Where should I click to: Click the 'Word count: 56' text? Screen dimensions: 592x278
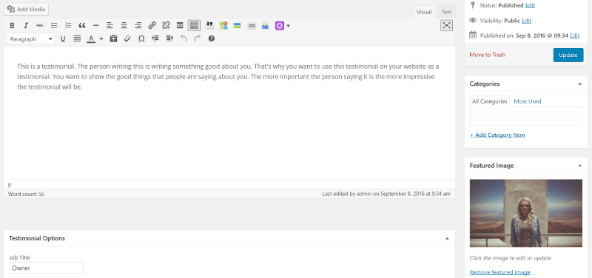coord(26,194)
